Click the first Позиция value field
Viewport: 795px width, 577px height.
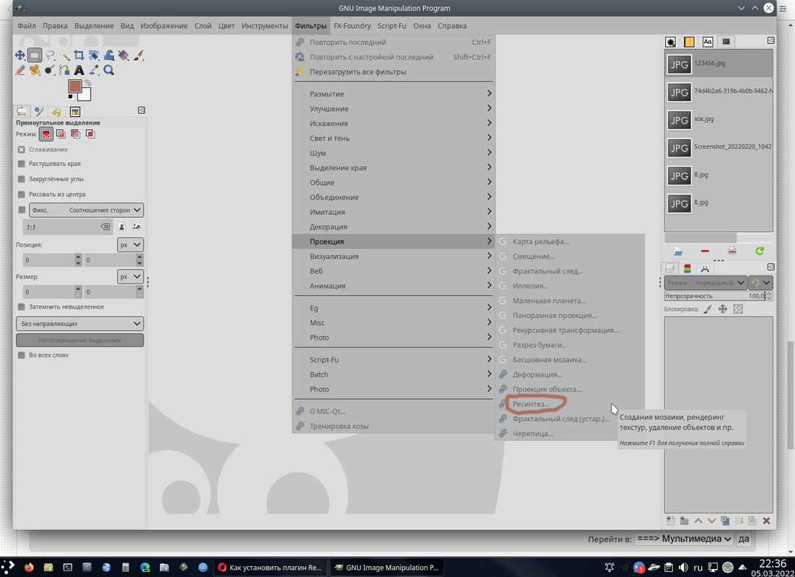coord(48,260)
